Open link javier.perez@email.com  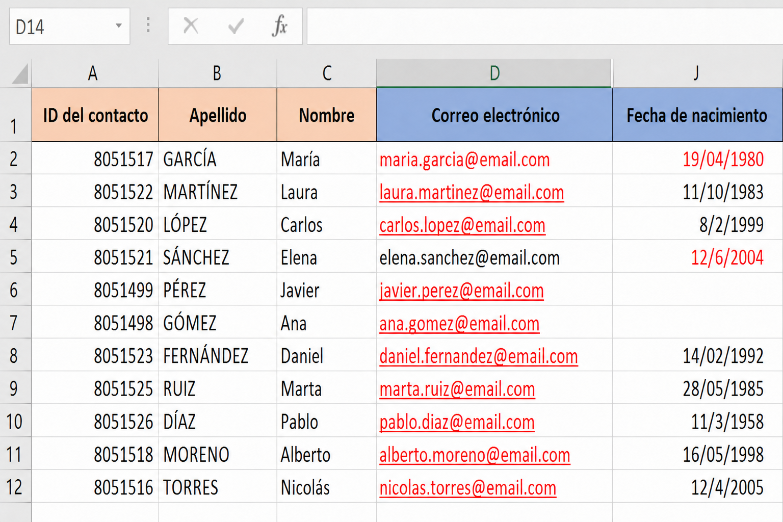tap(461, 291)
